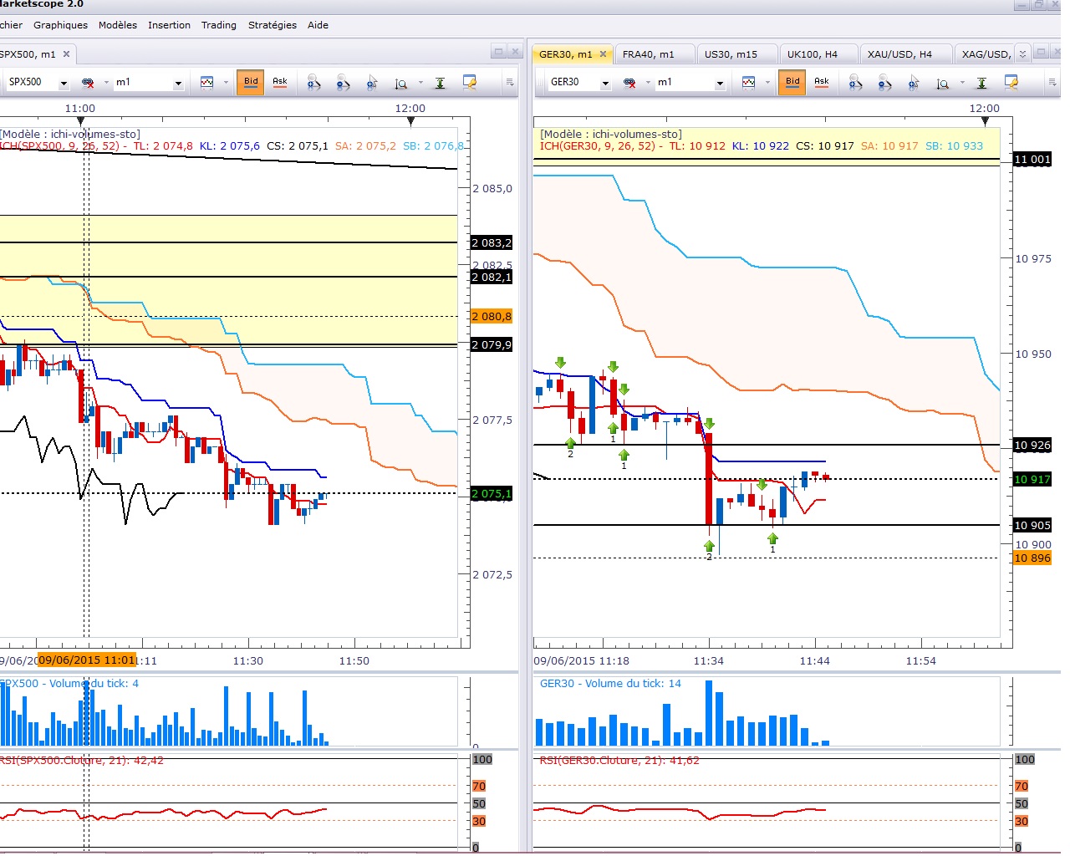Viewport: 1070px width, 856px height.
Task: Click the green 2 075,1 current price label
Action: coord(492,494)
